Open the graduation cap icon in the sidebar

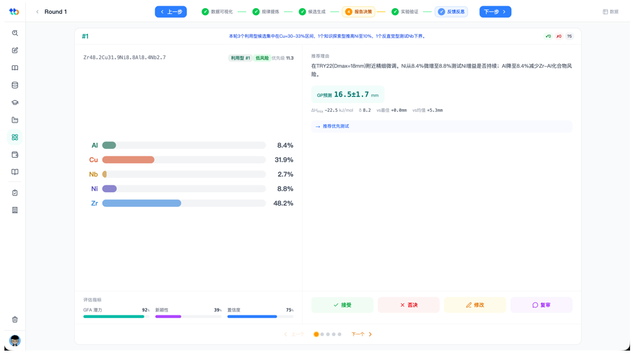click(x=15, y=102)
